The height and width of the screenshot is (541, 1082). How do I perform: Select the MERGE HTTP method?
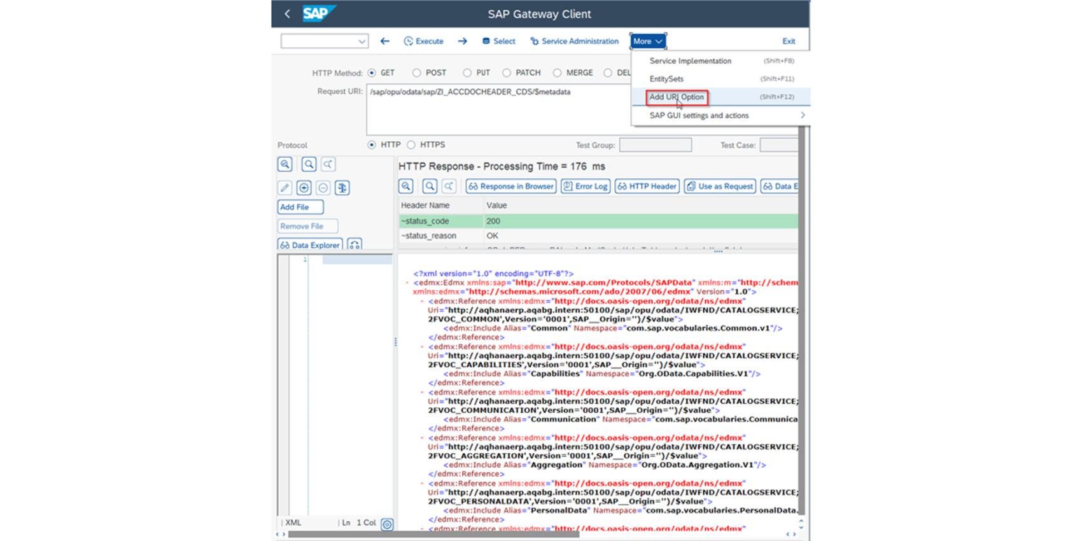[x=558, y=73]
